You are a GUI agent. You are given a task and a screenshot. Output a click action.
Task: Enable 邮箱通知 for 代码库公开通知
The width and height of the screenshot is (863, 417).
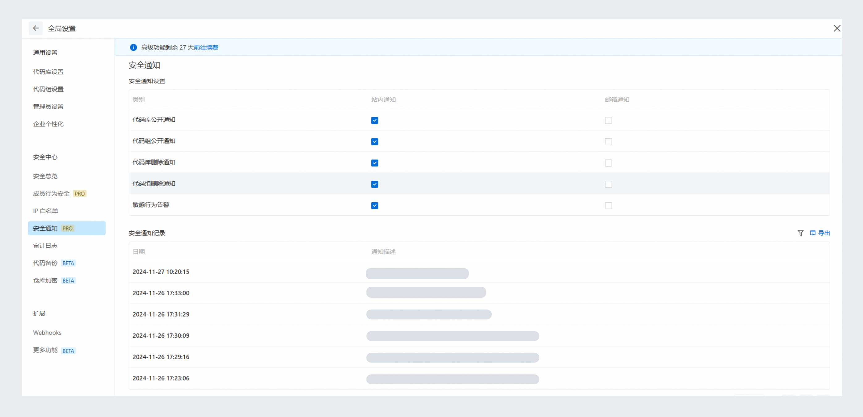pyautogui.click(x=608, y=120)
